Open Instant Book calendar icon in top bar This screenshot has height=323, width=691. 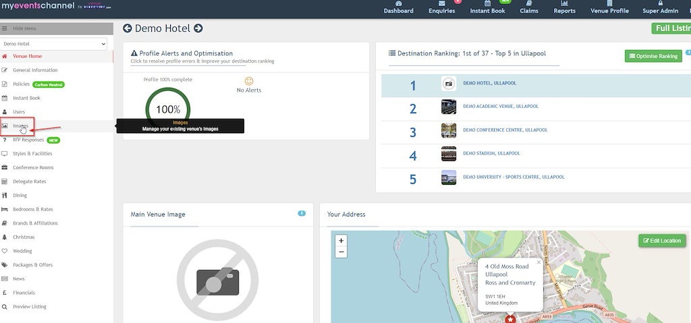point(487,3)
